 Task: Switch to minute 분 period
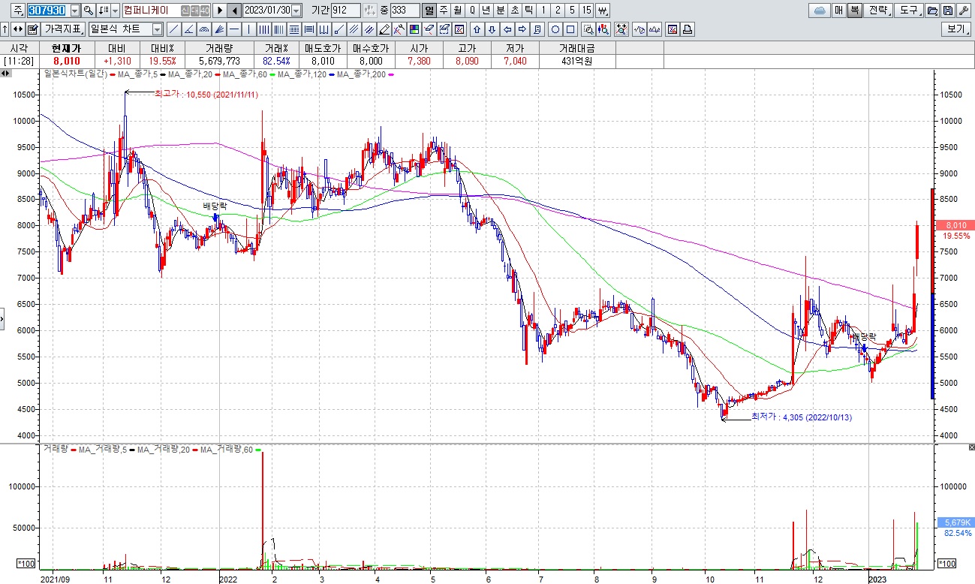[x=501, y=11]
